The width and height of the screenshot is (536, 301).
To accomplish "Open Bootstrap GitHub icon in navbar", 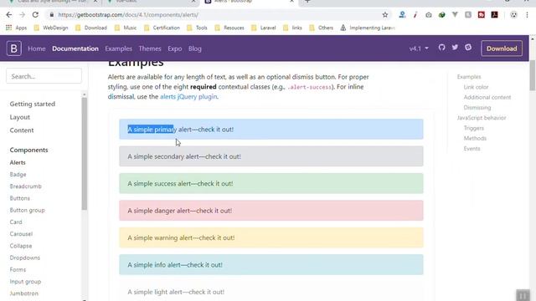I will (441, 48).
